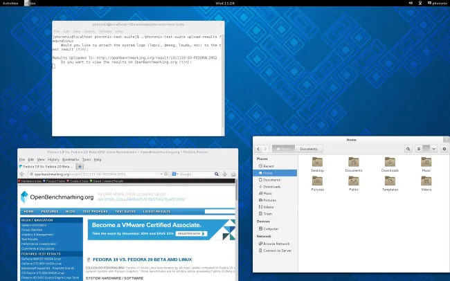Switch Files window to list view
This screenshot has width=450, height=281.
pyautogui.click(x=419, y=149)
